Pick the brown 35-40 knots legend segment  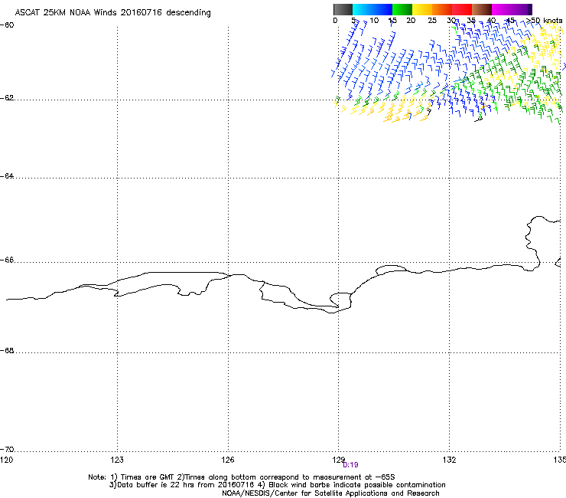pos(482,9)
